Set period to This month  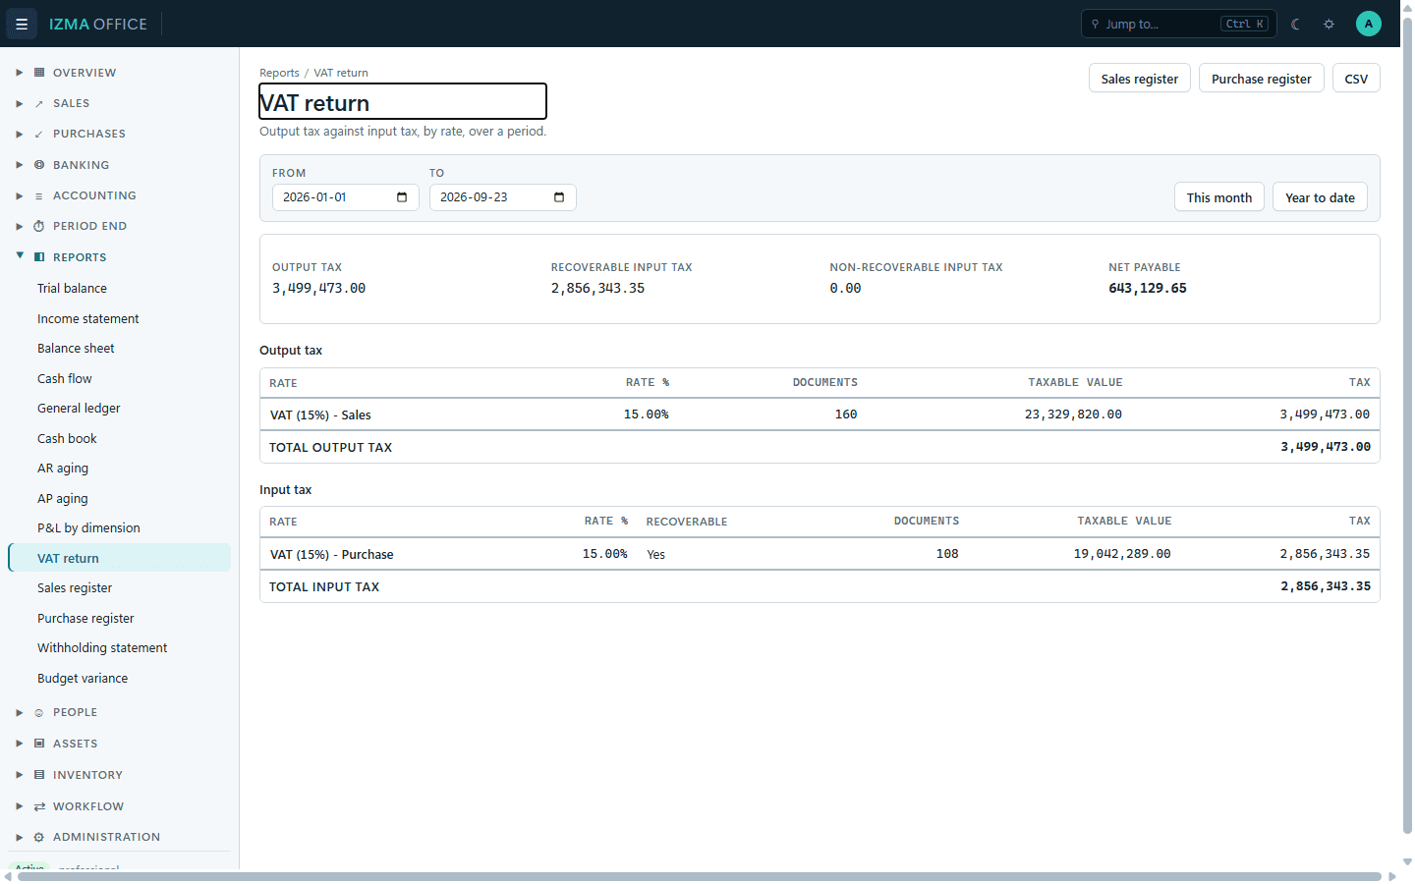coord(1219,197)
